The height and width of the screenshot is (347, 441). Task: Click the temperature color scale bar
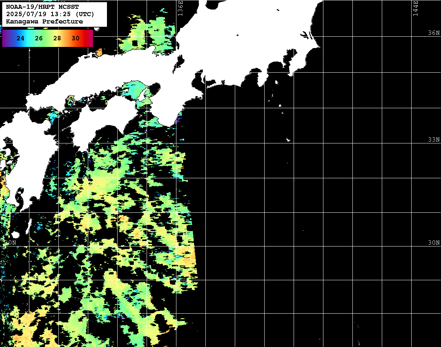point(47,38)
